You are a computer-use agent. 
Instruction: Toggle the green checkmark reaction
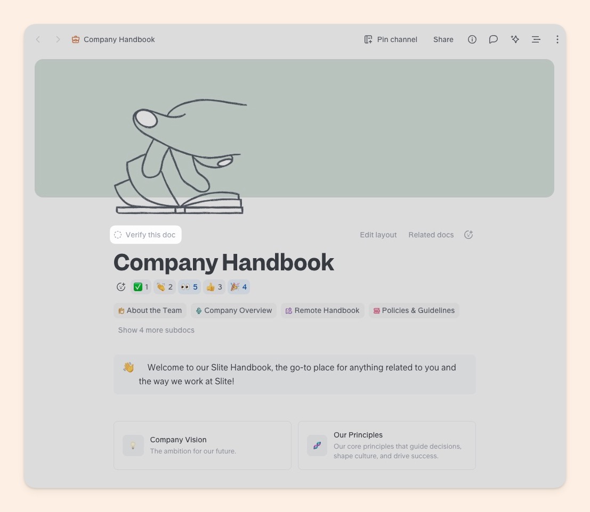[x=141, y=287]
